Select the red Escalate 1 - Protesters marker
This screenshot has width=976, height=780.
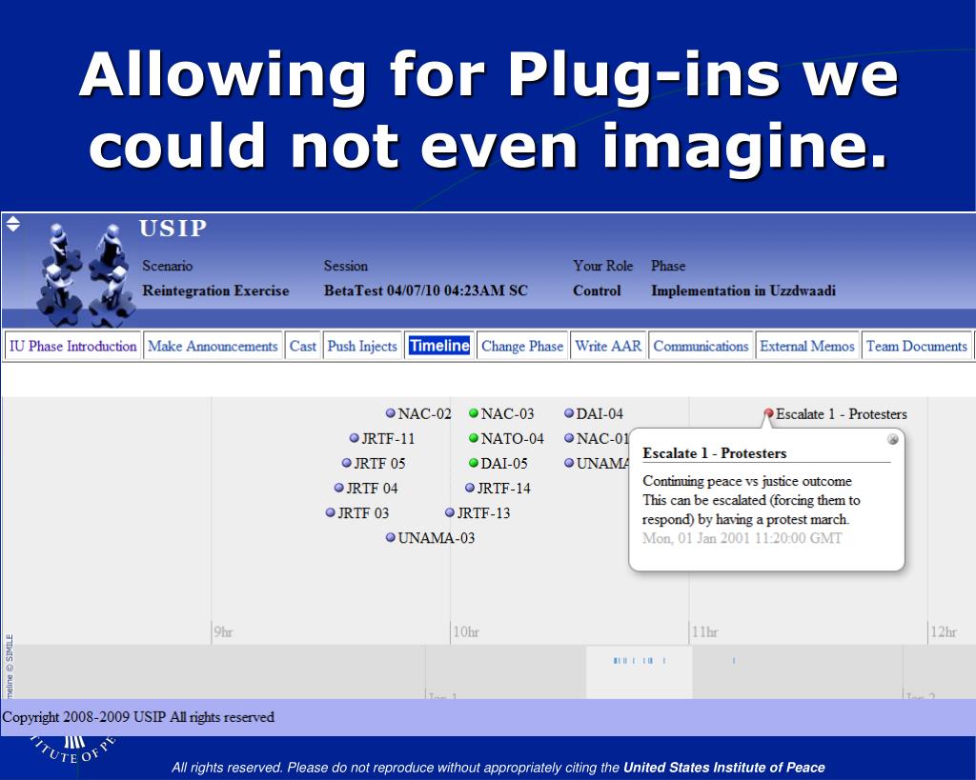click(x=769, y=413)
